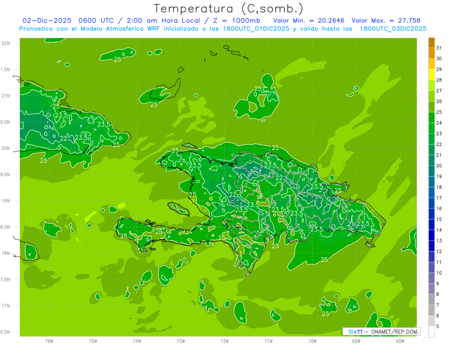Pick the purple colorbar swatch between 8 and 9

click(x=431, y=289)
